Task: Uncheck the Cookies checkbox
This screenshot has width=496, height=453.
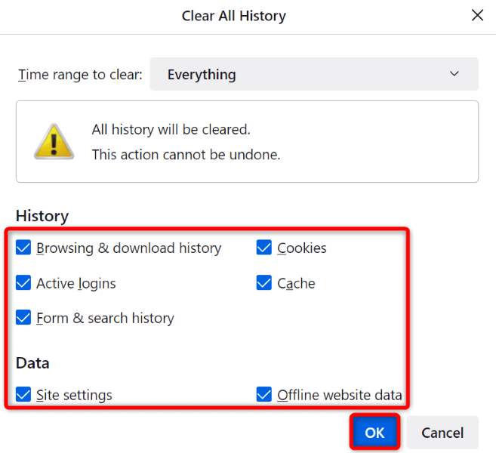Action: 264,248
